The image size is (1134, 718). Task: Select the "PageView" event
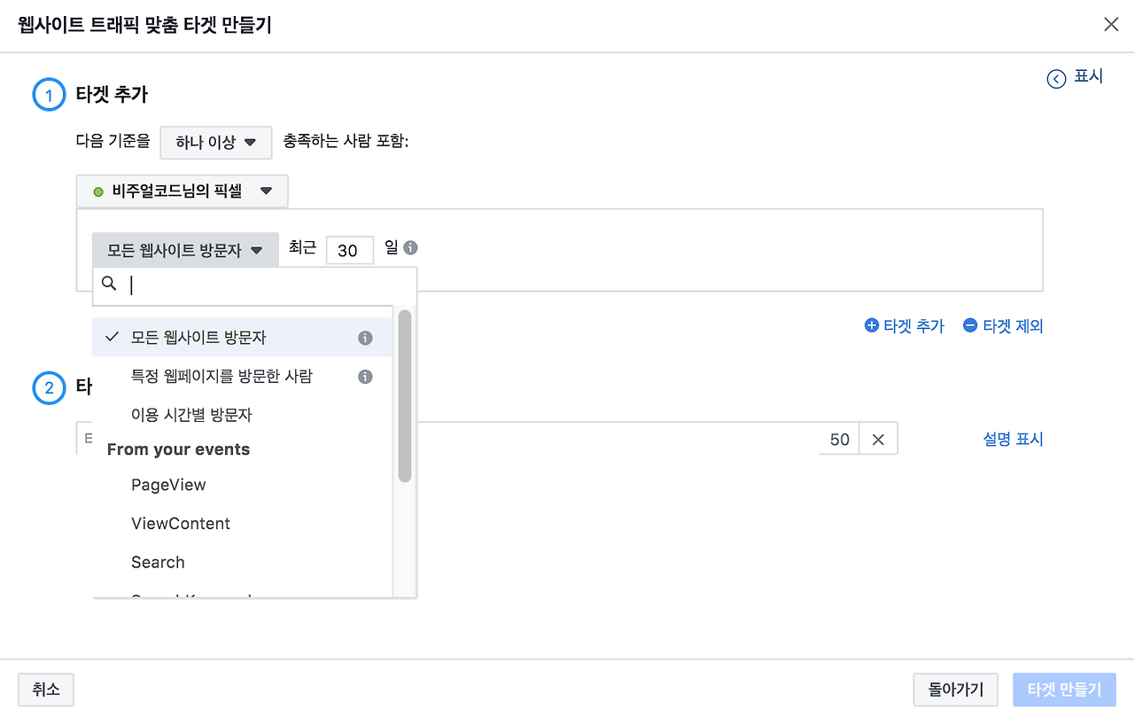(170, 485)
